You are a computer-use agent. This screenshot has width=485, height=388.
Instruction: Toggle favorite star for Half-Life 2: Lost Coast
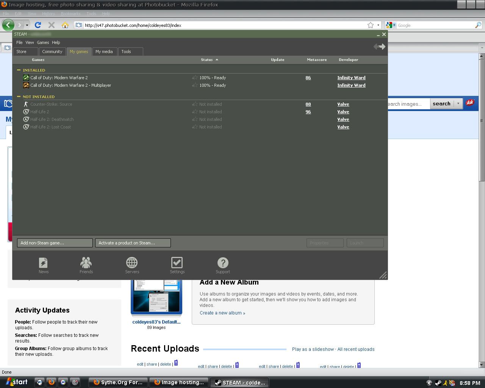(195, 127)
